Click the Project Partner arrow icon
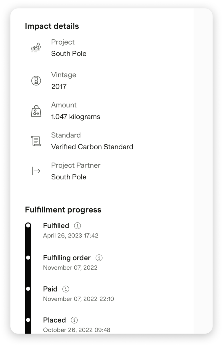223x346 pixels. pos(36,171)
